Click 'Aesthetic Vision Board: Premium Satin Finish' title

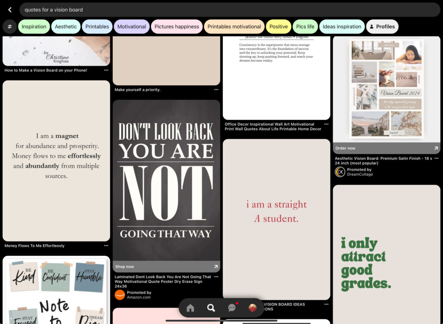click(x=383, y=161)
